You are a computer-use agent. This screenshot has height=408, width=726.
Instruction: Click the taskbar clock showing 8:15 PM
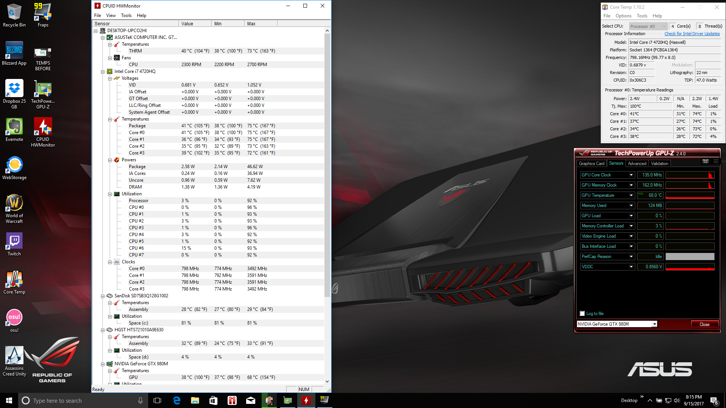(x=694, y=400)
